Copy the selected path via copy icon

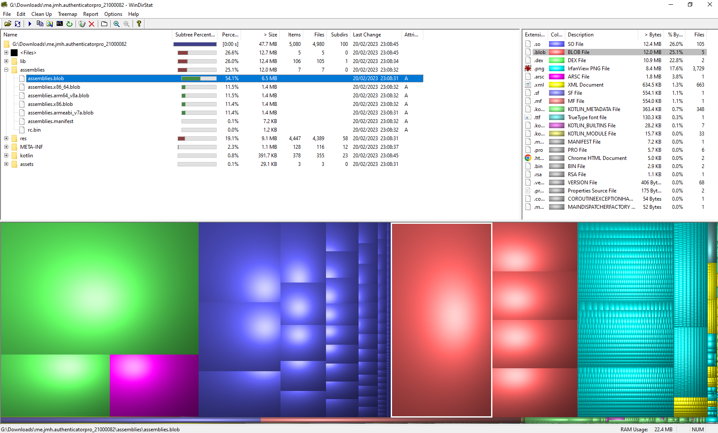40,24
